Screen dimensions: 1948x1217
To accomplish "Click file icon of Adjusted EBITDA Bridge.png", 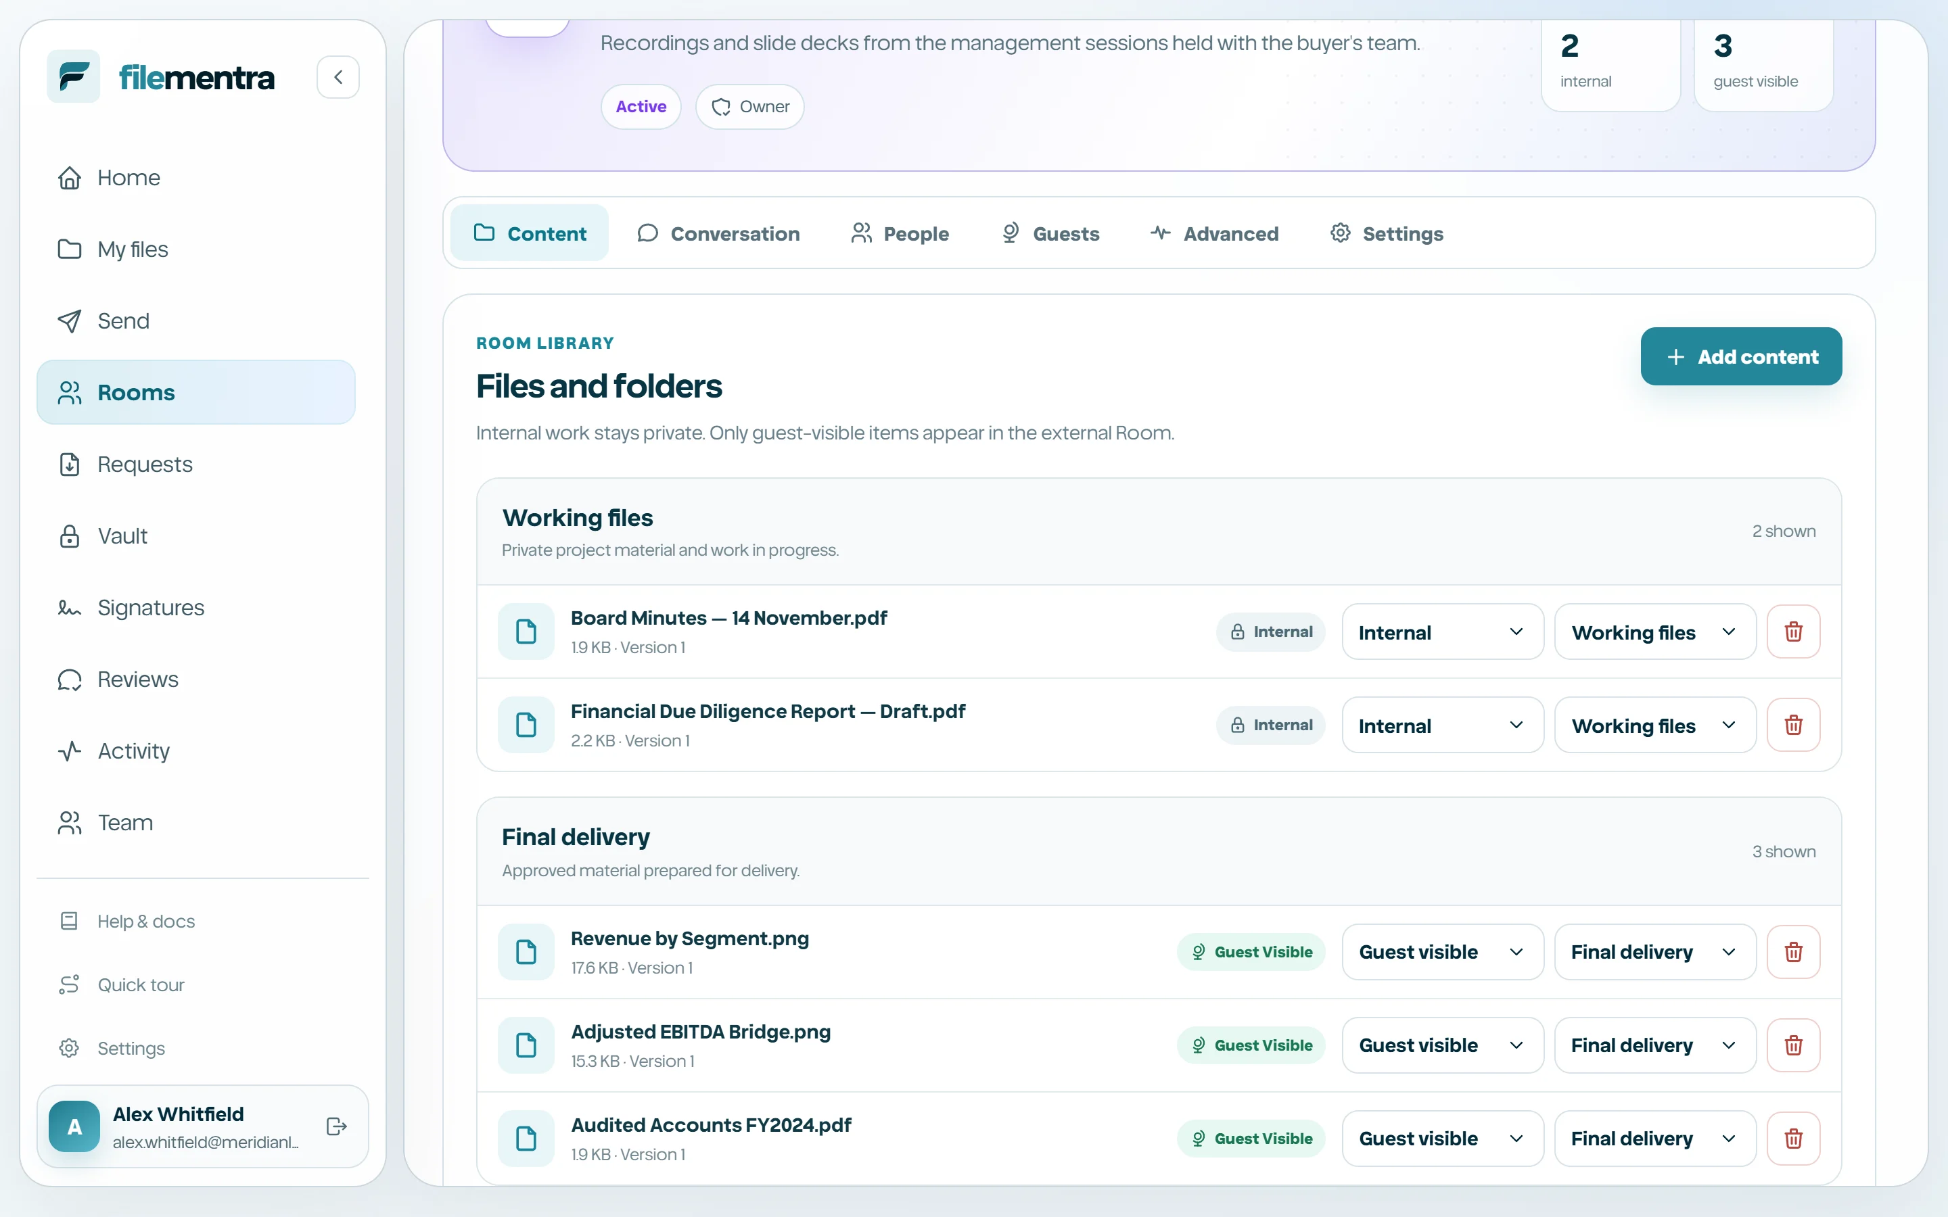I will click(x=526, y=1045).
